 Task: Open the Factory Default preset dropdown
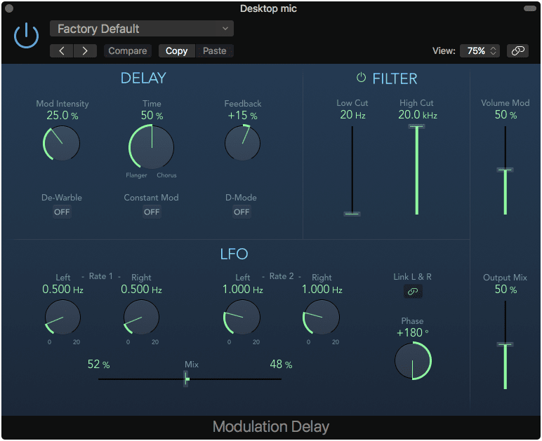coord(142,29)
